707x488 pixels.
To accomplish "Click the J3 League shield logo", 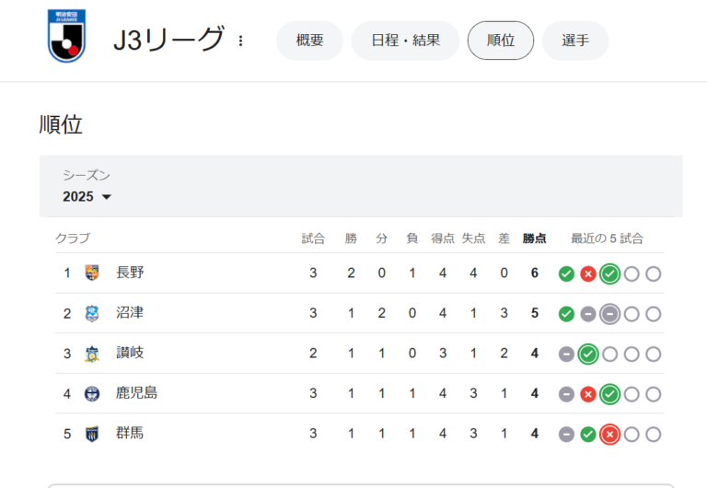I will 66,36.
